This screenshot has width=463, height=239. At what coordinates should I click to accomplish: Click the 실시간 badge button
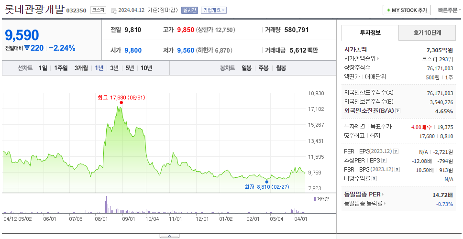click(189, 11)
